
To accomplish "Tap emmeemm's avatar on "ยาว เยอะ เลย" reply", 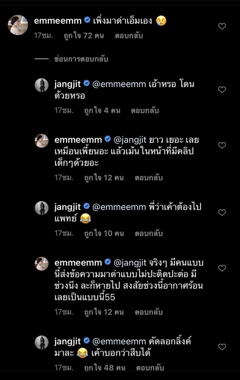I will click(42, 141).
